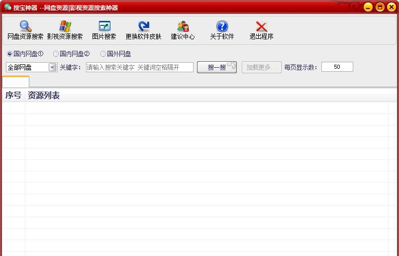Image resolution: width=399 pixels, height=256 pixels.
Task: Click the 加载更多 button
Action: point(261,67)
